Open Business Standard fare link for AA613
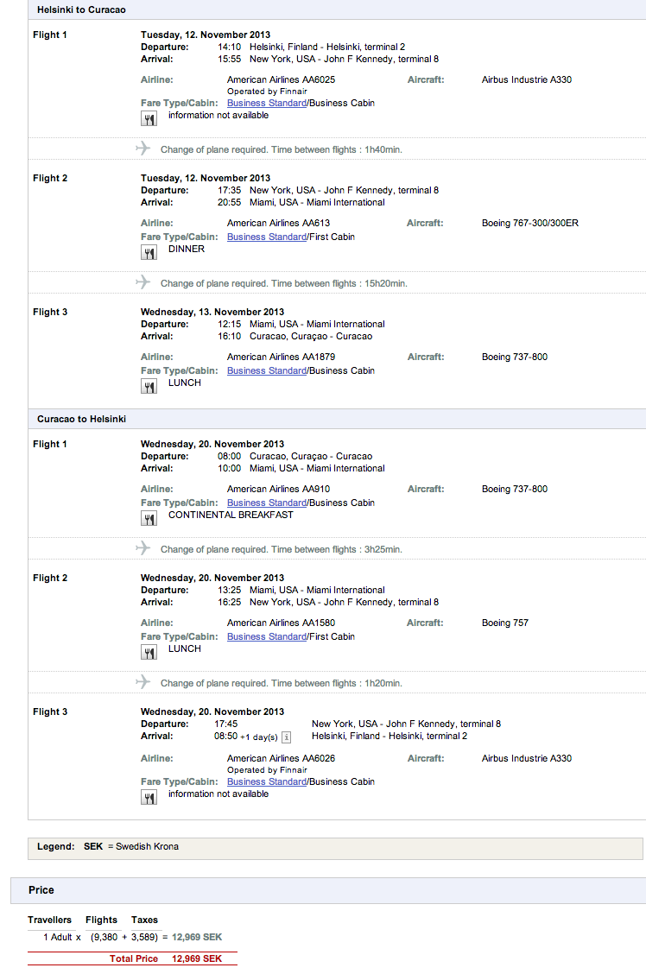This screenshot has width=646, height=974. [x=266, y=237]
